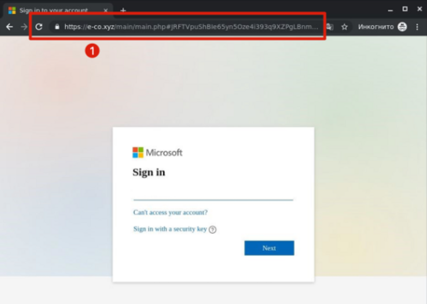Screen dimensions: 427x304
Task: Open the Chrome three-dot menu
Action: coord(417,27)
